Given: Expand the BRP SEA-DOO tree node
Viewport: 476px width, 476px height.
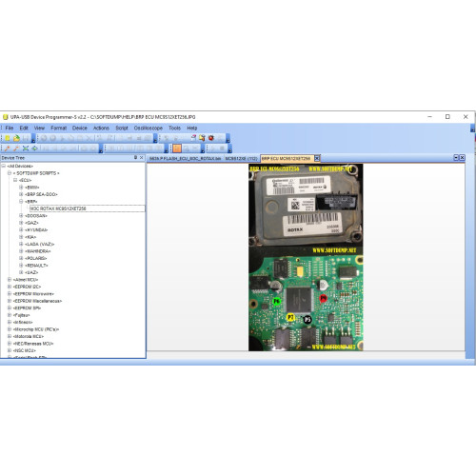Looking at the screenshot, I should coord(21,194).
